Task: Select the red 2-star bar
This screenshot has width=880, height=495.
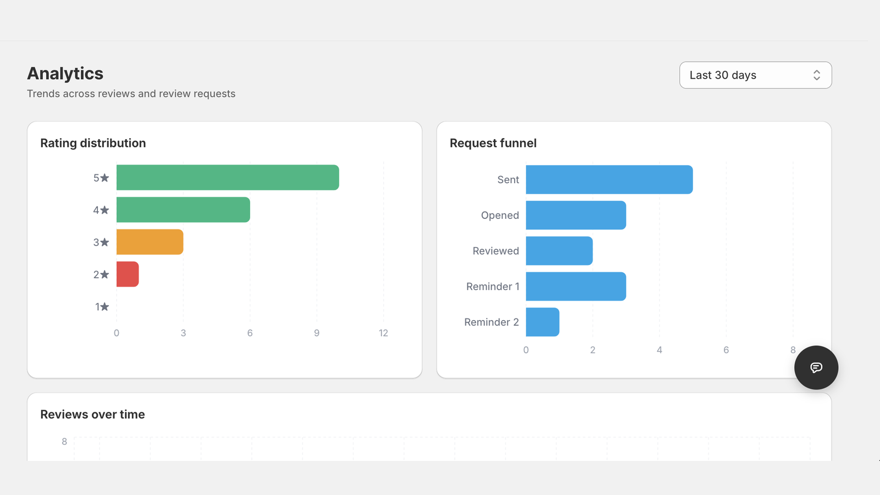Action: pos(128,274)
